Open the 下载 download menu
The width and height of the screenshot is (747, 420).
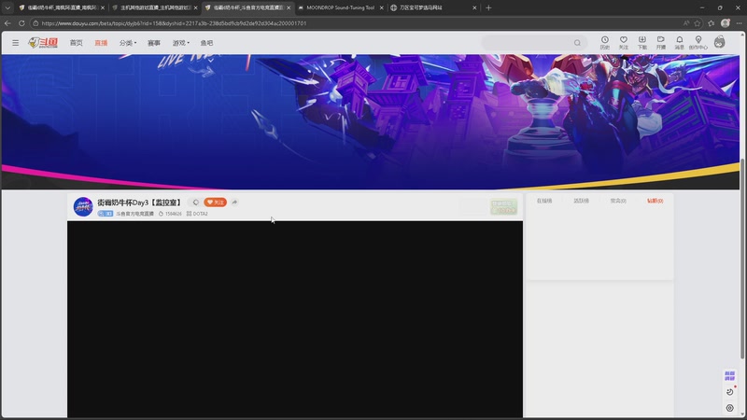(x=642, y=42)
